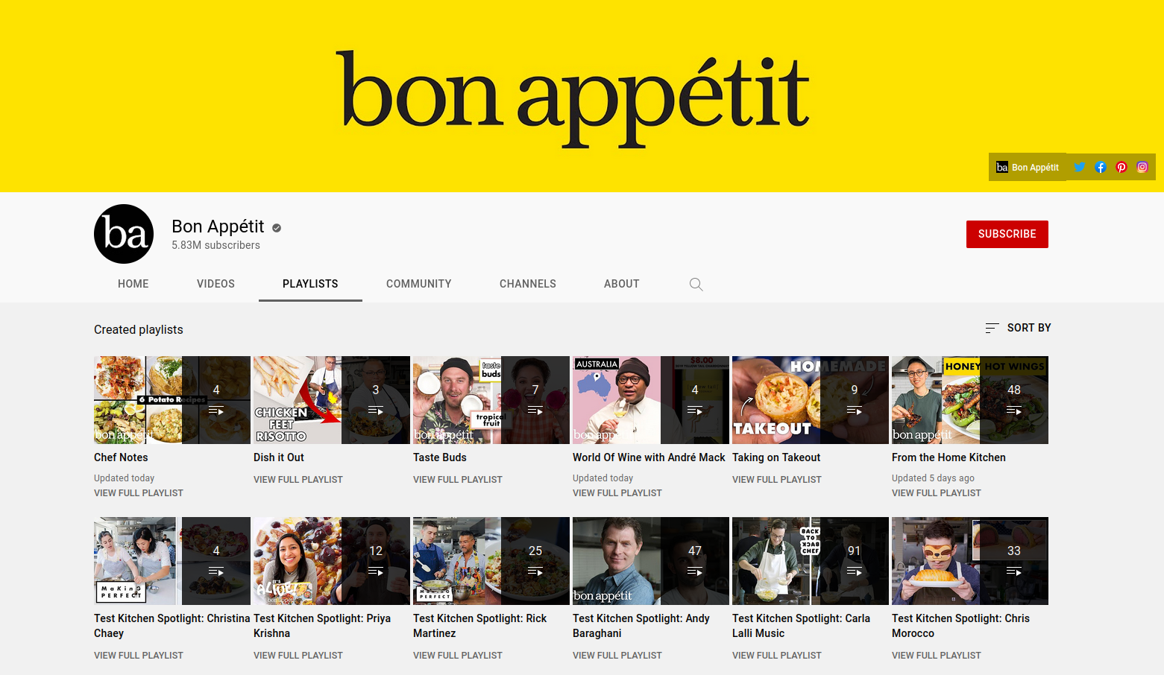
Task: View full playlist for Dish it Out
Action: point(298,480)
